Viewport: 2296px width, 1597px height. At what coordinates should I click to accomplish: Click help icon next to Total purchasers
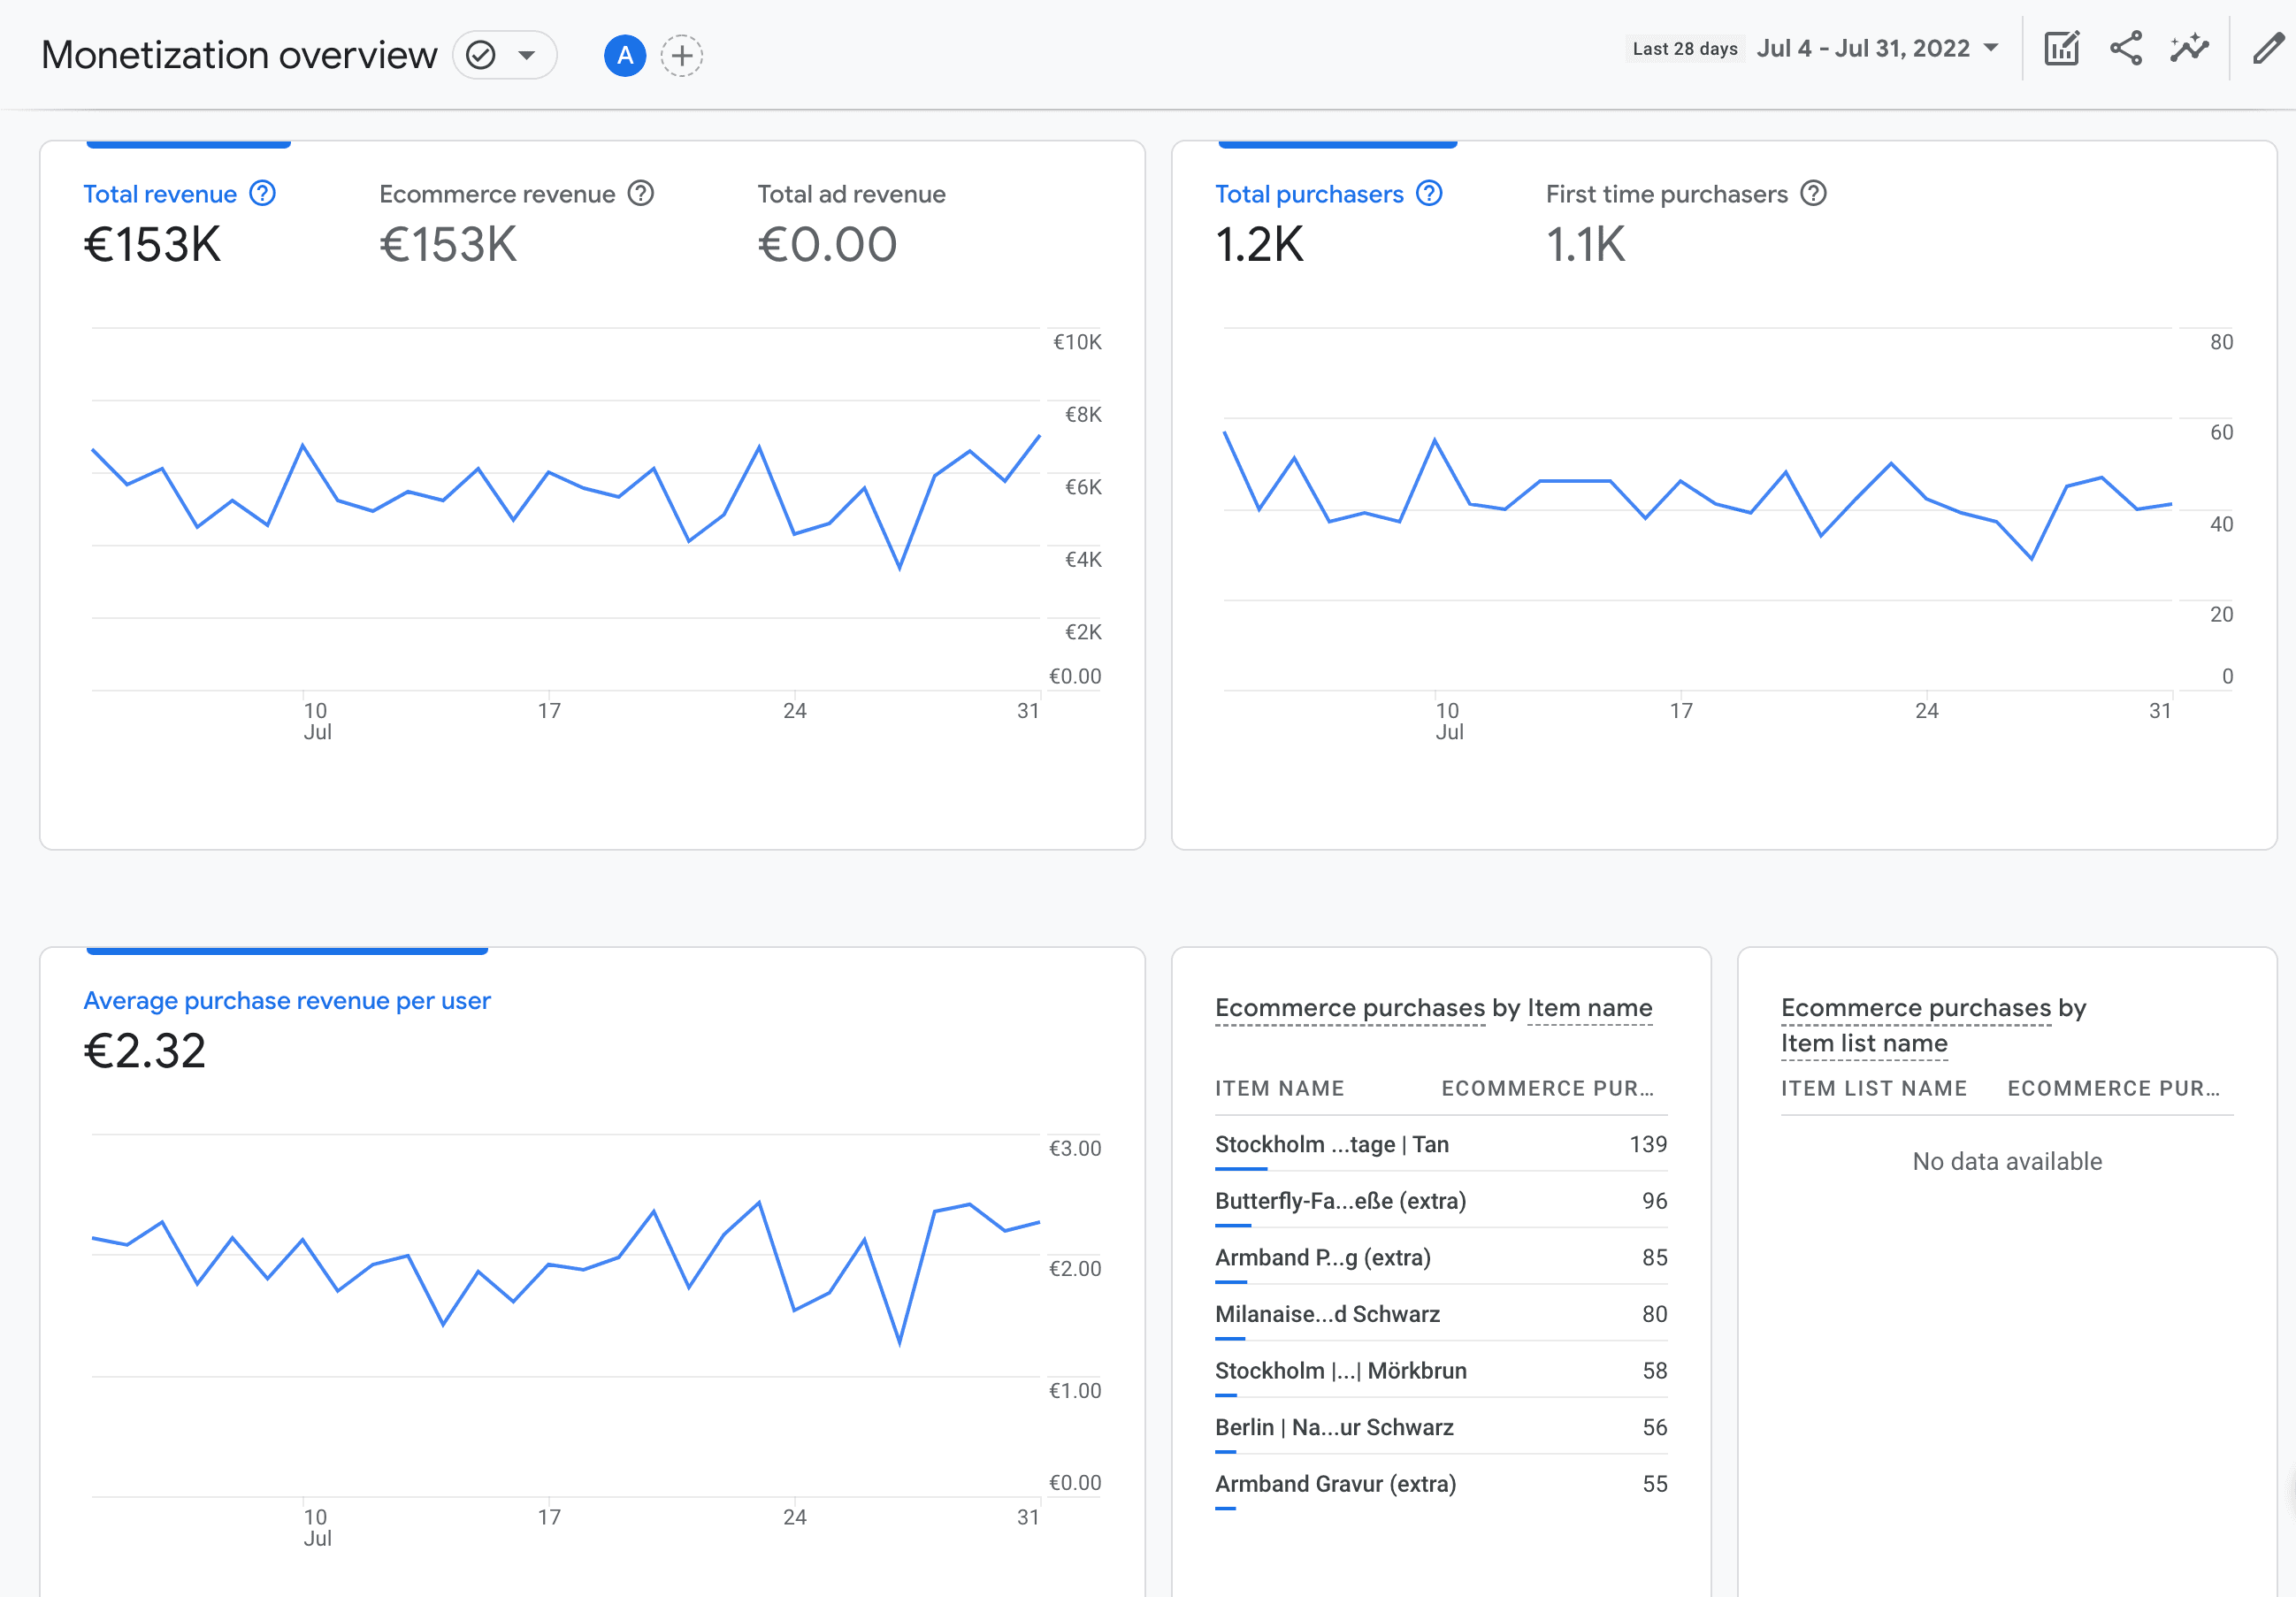1429,193
